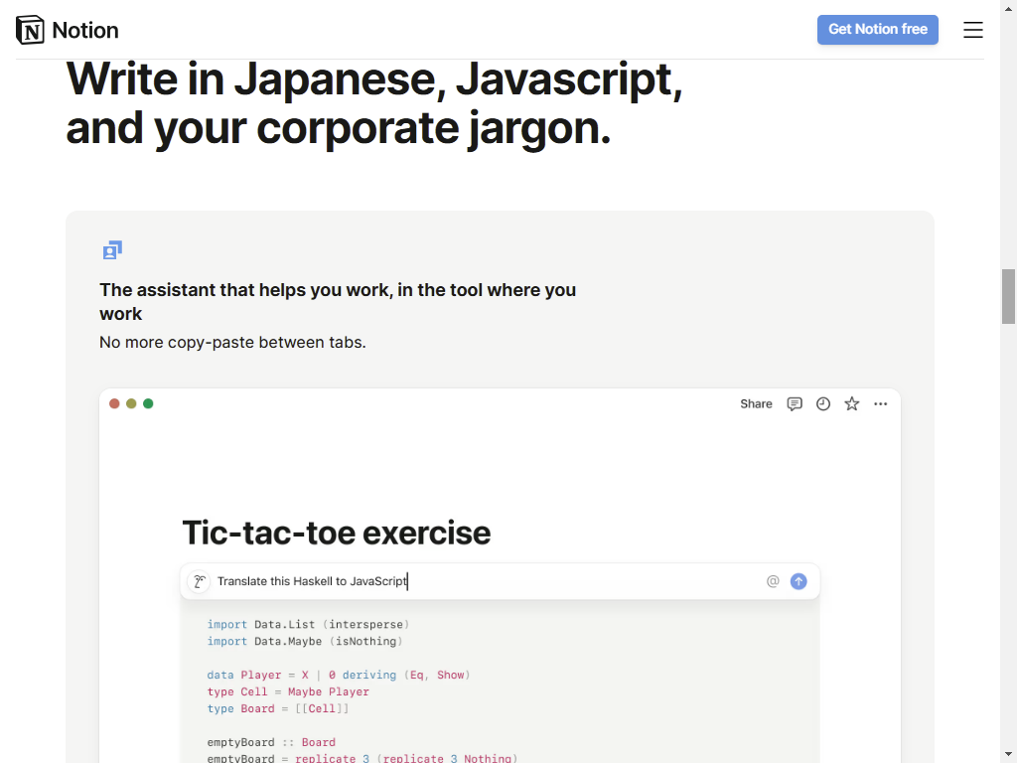This screenshot has height=763, width=1017.
Task: Click the 'import Data.List (intersperse)' code line
Action: (308, 624)
